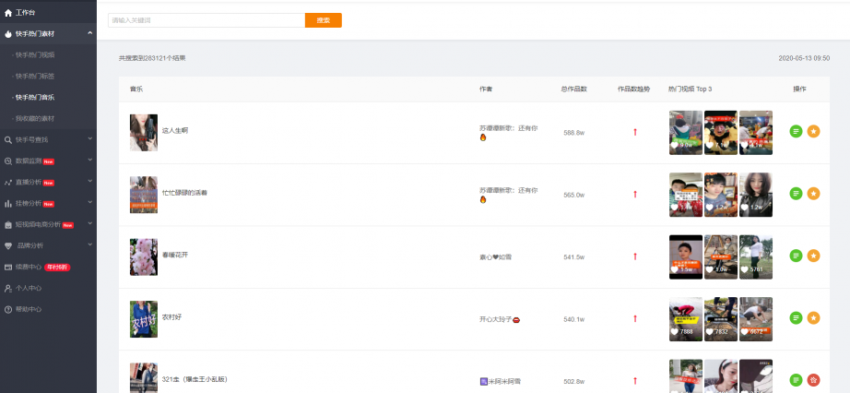Select 快手热门音乐 submenu item
Screen dimensions: 850x393
click(x=35, y=97)
